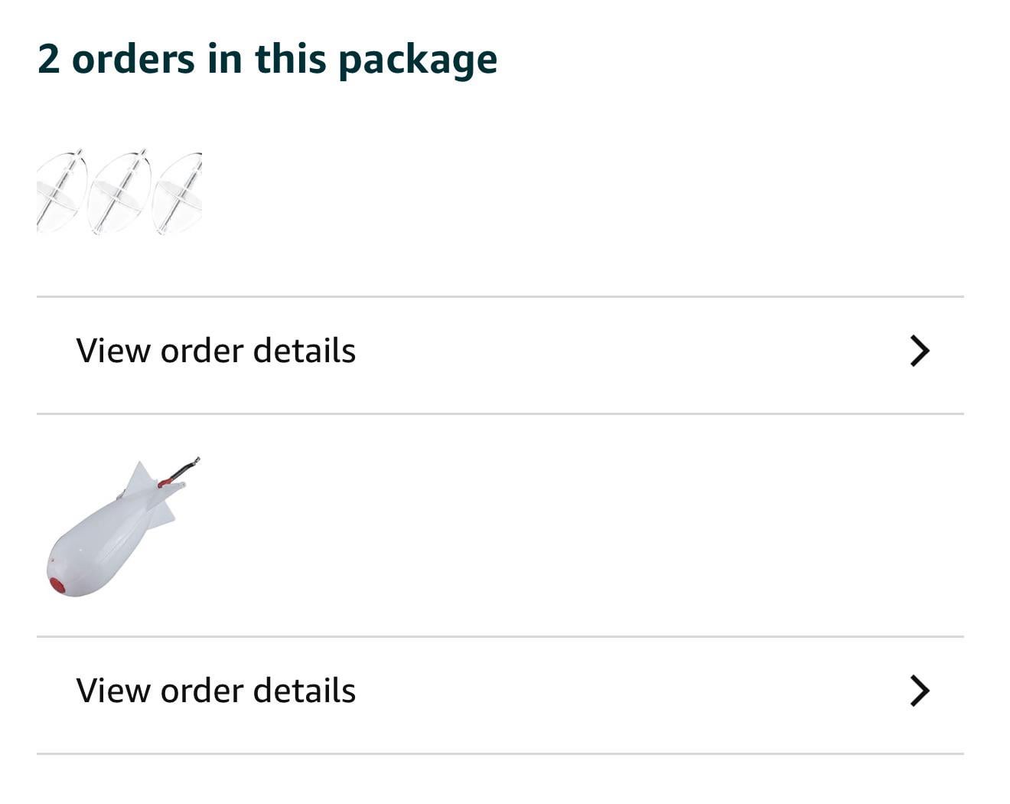1010x804 pixels.
Task: Click the word "details" in the lower details row
Action: click(x=304, y=691)
